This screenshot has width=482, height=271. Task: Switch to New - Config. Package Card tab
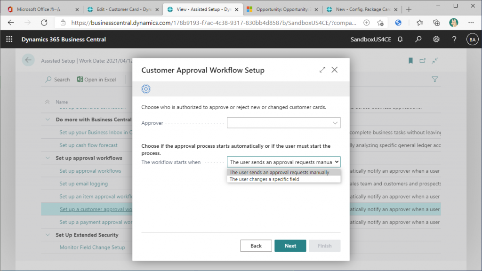pyautogui.click(x=363, y=9)
